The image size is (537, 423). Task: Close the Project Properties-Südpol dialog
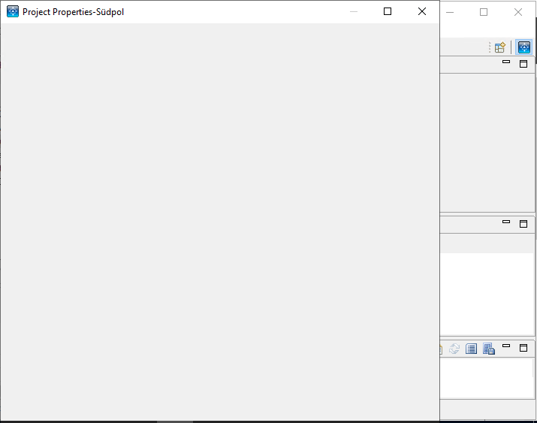click(422, 11)
